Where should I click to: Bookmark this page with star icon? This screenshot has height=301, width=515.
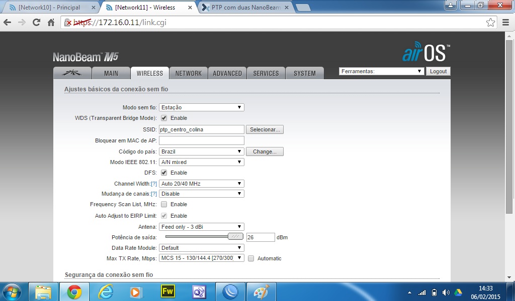tap(490, 22)
